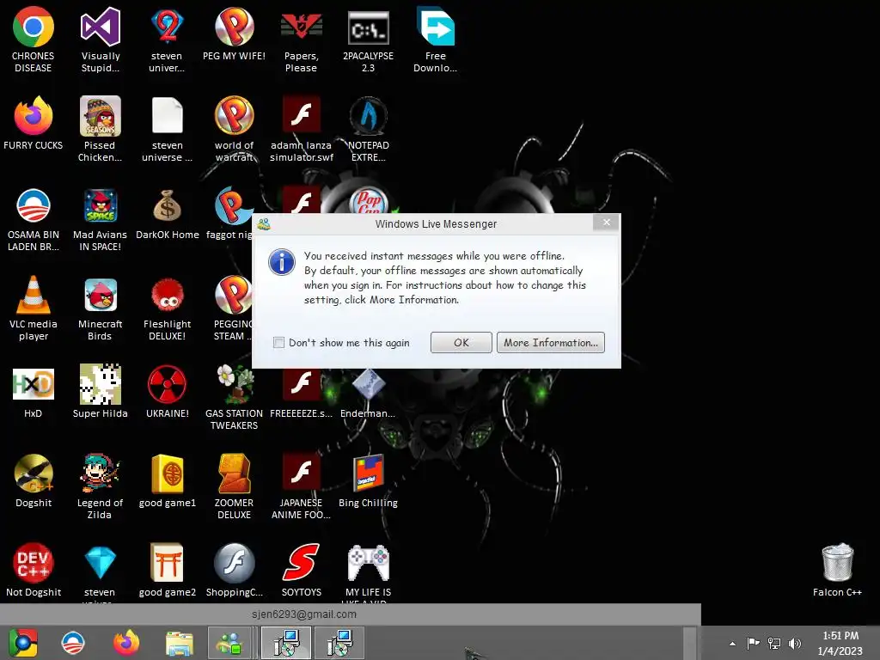Open the Legend of Zilda icon
This screenshot has height=660, width=880.
click(100, 486)
